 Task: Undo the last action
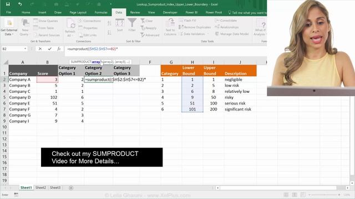click(20, 4)
